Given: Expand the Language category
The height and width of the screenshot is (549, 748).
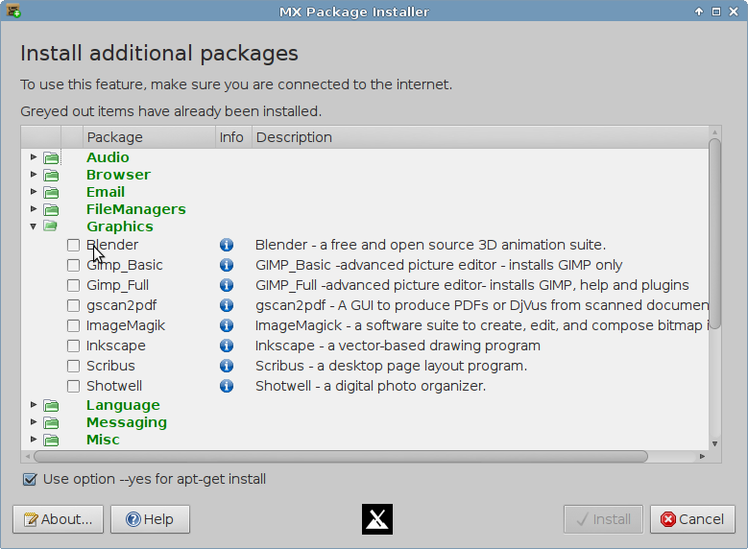Looking at the screenshot, I should (x=34, y=404).
